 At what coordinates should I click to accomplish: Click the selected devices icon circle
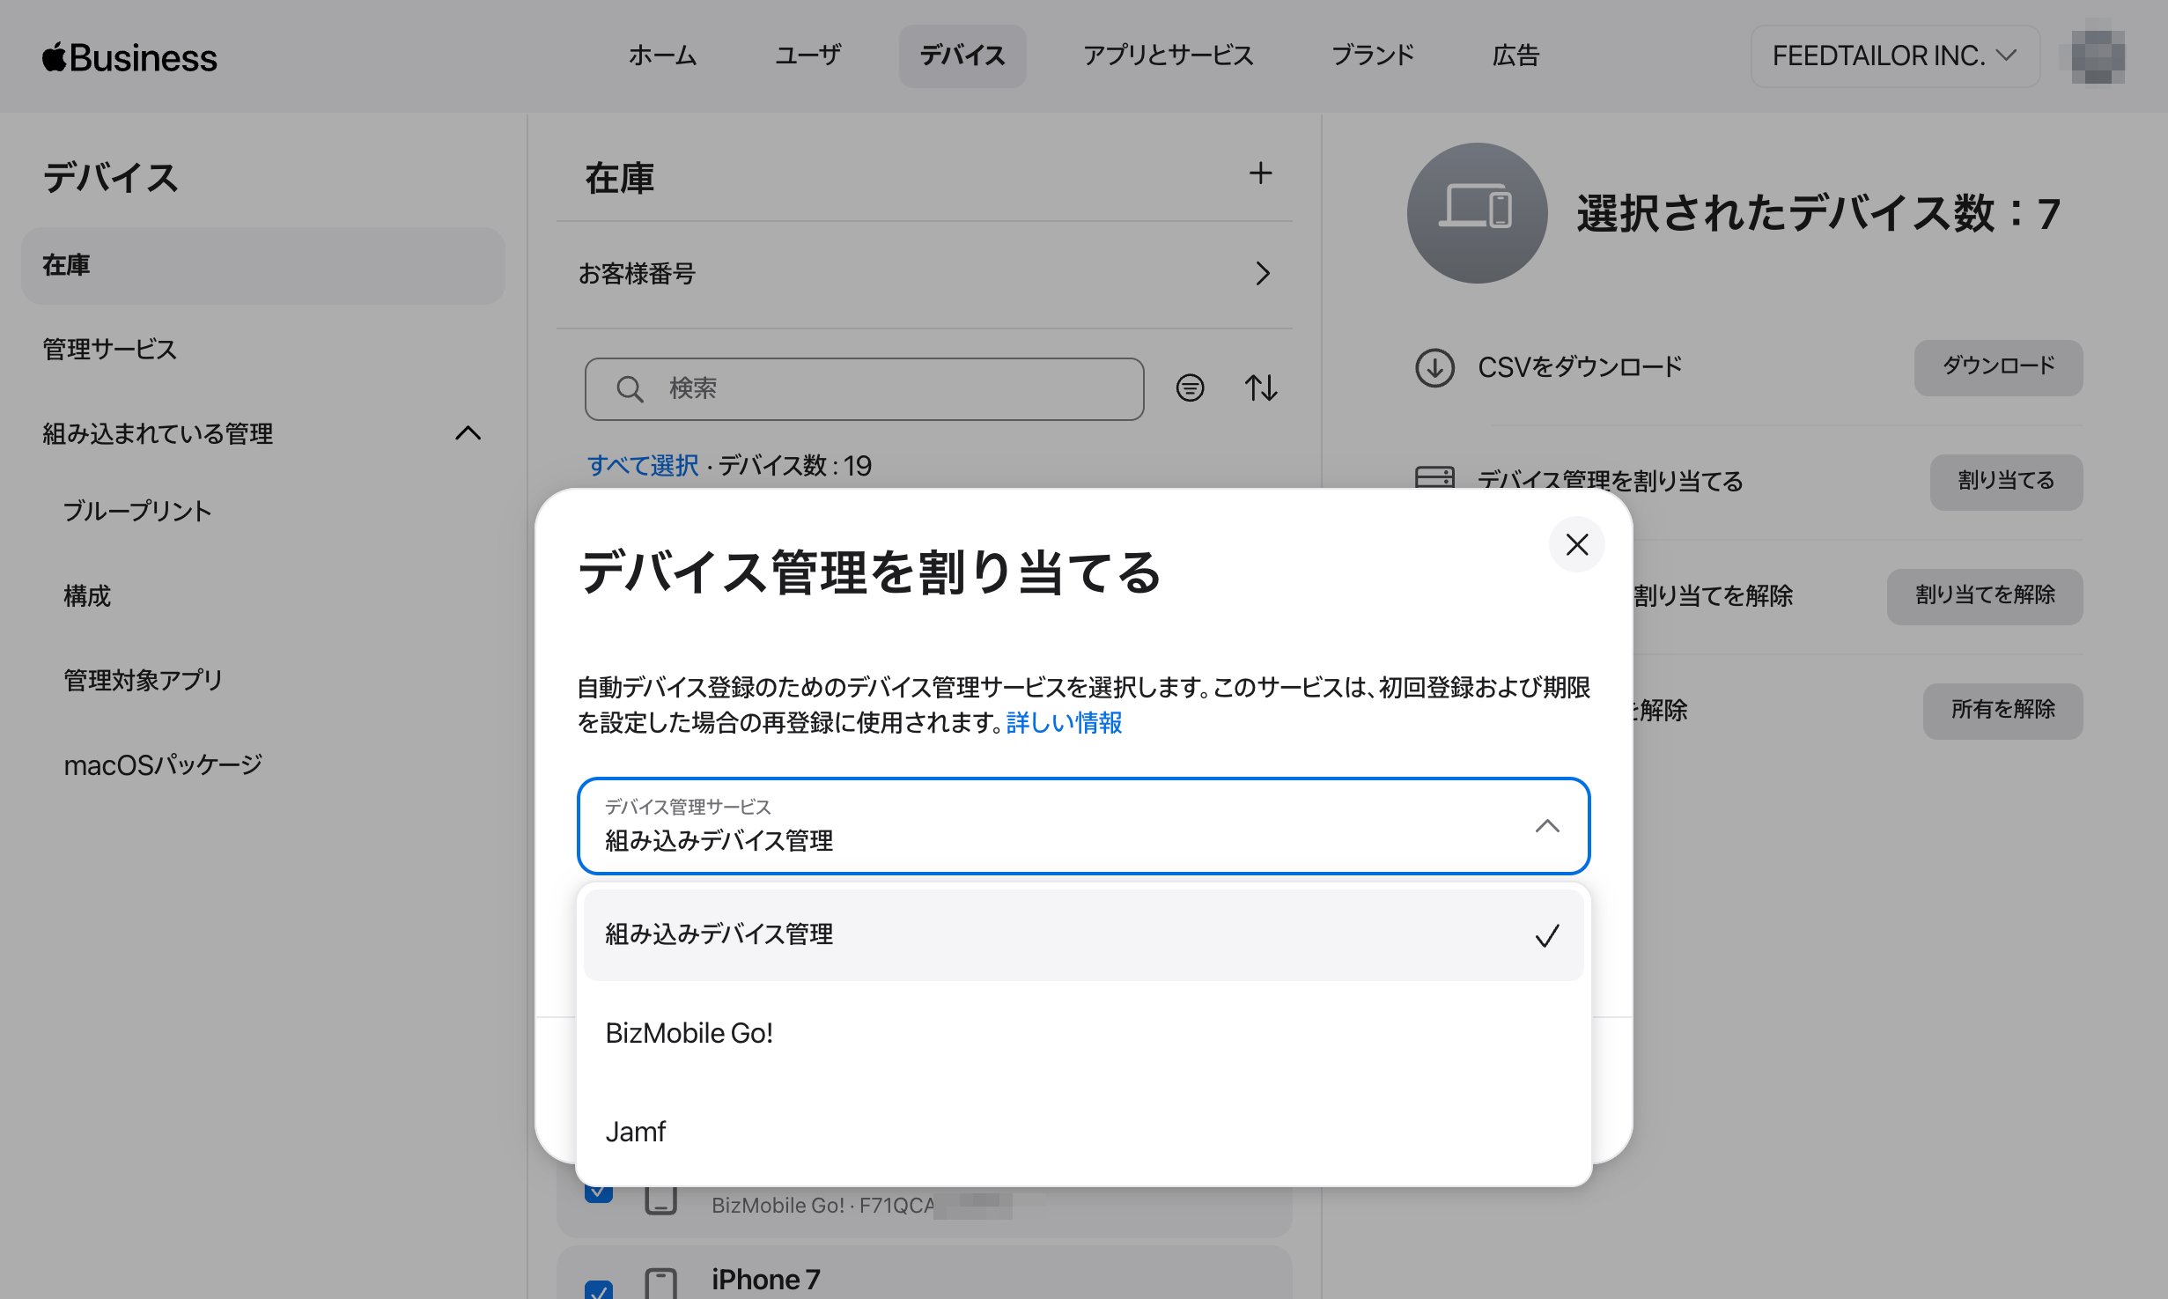tap(1477, 212)
